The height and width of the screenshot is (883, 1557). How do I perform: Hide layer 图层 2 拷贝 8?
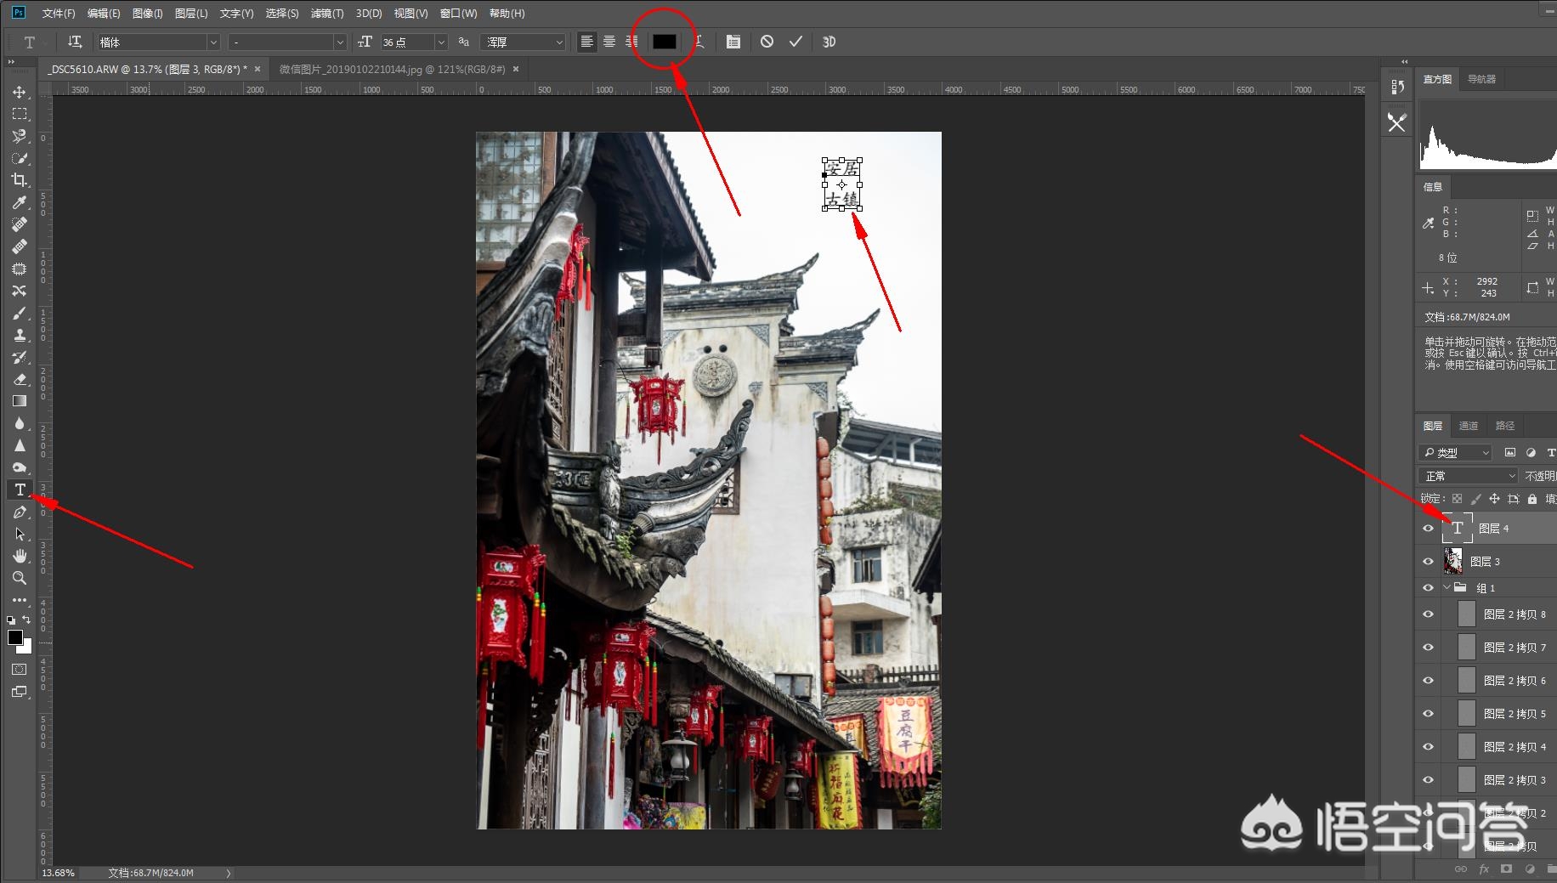pos(1428,614)
